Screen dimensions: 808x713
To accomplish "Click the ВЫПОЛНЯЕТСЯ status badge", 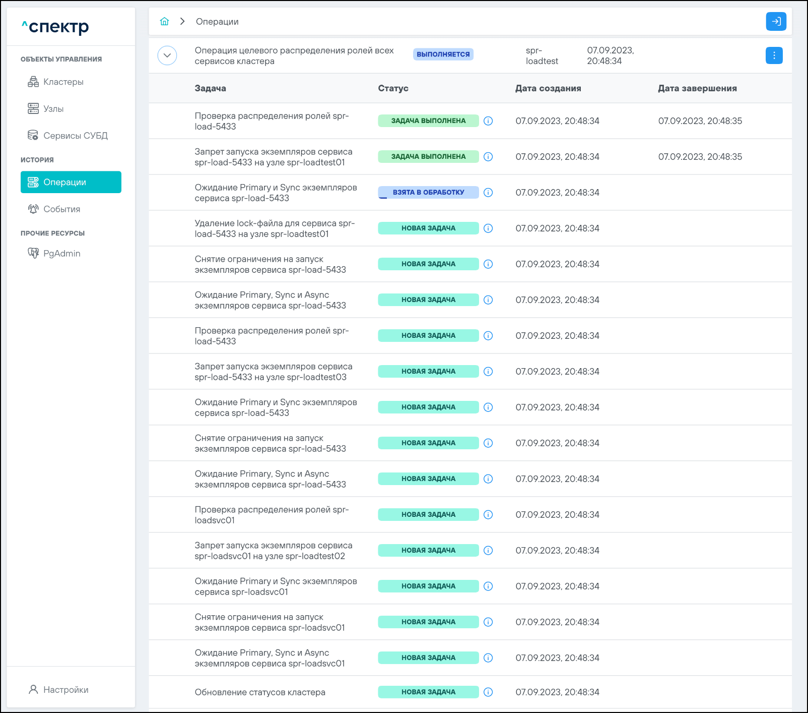I will (x=443, y=54).
